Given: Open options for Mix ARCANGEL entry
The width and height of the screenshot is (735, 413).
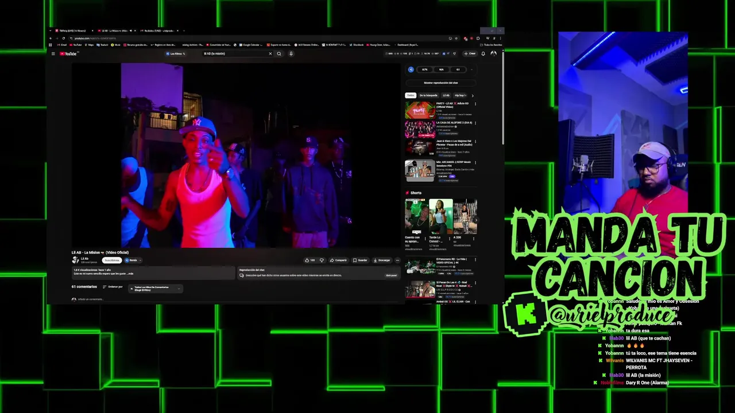Looking at the screenshot, I should [x=475, y=163].
